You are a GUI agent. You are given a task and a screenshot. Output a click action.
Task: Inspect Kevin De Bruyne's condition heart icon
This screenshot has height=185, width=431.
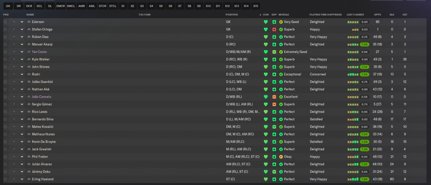[x=266, y=142]
